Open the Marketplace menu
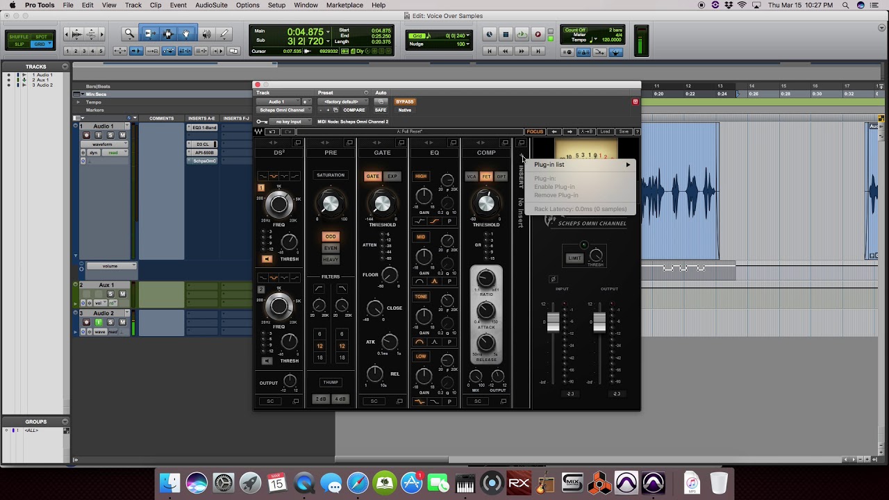 [344, 5]
